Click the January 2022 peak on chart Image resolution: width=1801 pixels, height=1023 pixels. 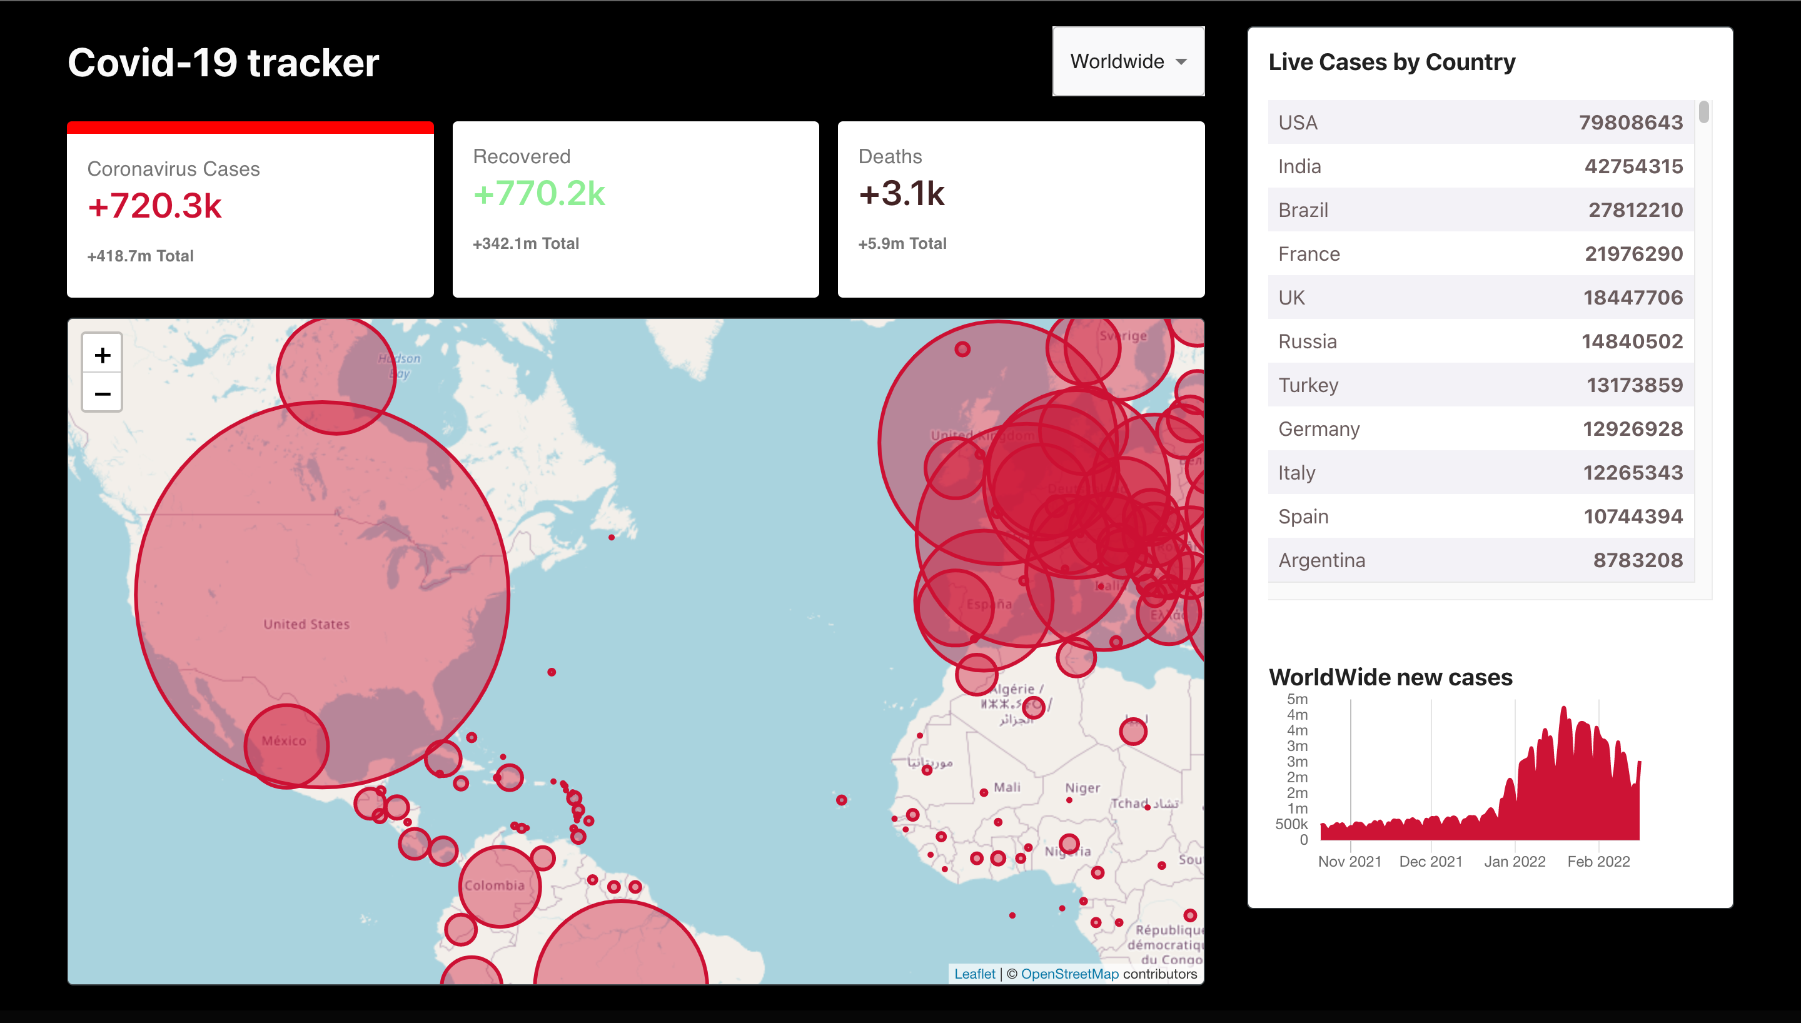coord(1563,711)
